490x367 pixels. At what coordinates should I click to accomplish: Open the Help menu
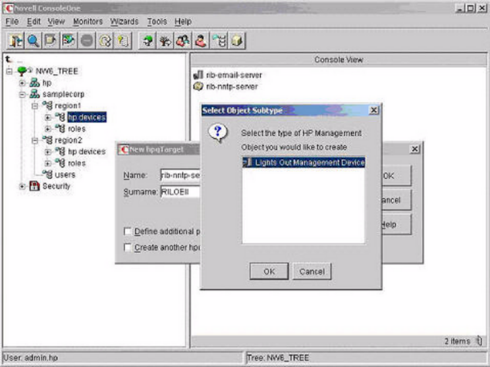click(x=183, y=22)
